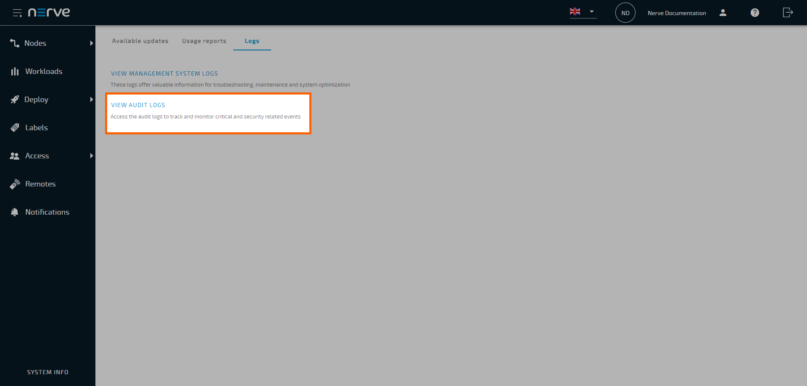Click the logout icon in the top right
The image size is (807, 386).
788,13
